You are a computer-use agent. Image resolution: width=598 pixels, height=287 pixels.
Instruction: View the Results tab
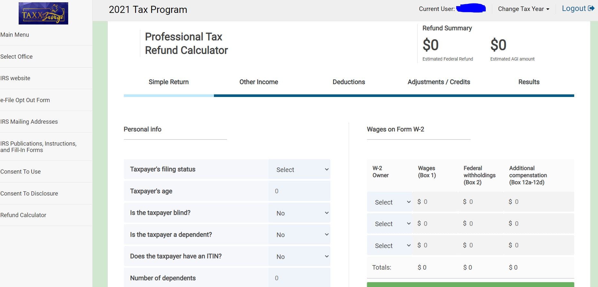coord(529,82)
